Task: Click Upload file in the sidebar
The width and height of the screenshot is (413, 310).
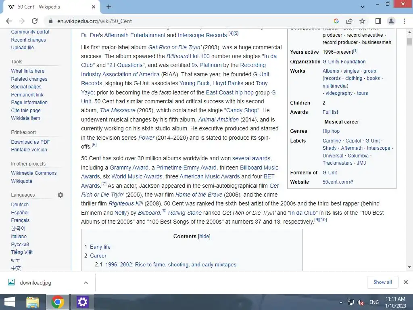Action: (x=23, y=48)
